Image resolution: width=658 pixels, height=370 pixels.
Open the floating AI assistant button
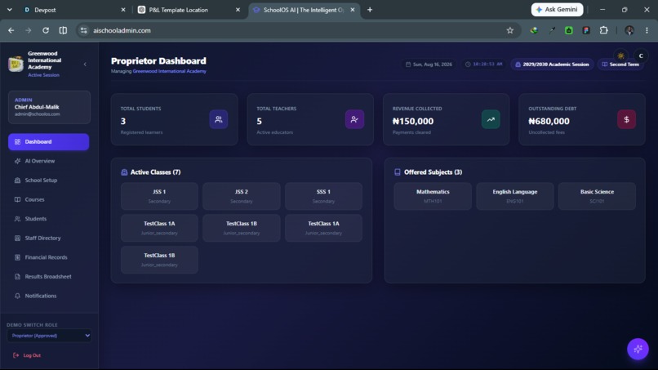point(638,349)
